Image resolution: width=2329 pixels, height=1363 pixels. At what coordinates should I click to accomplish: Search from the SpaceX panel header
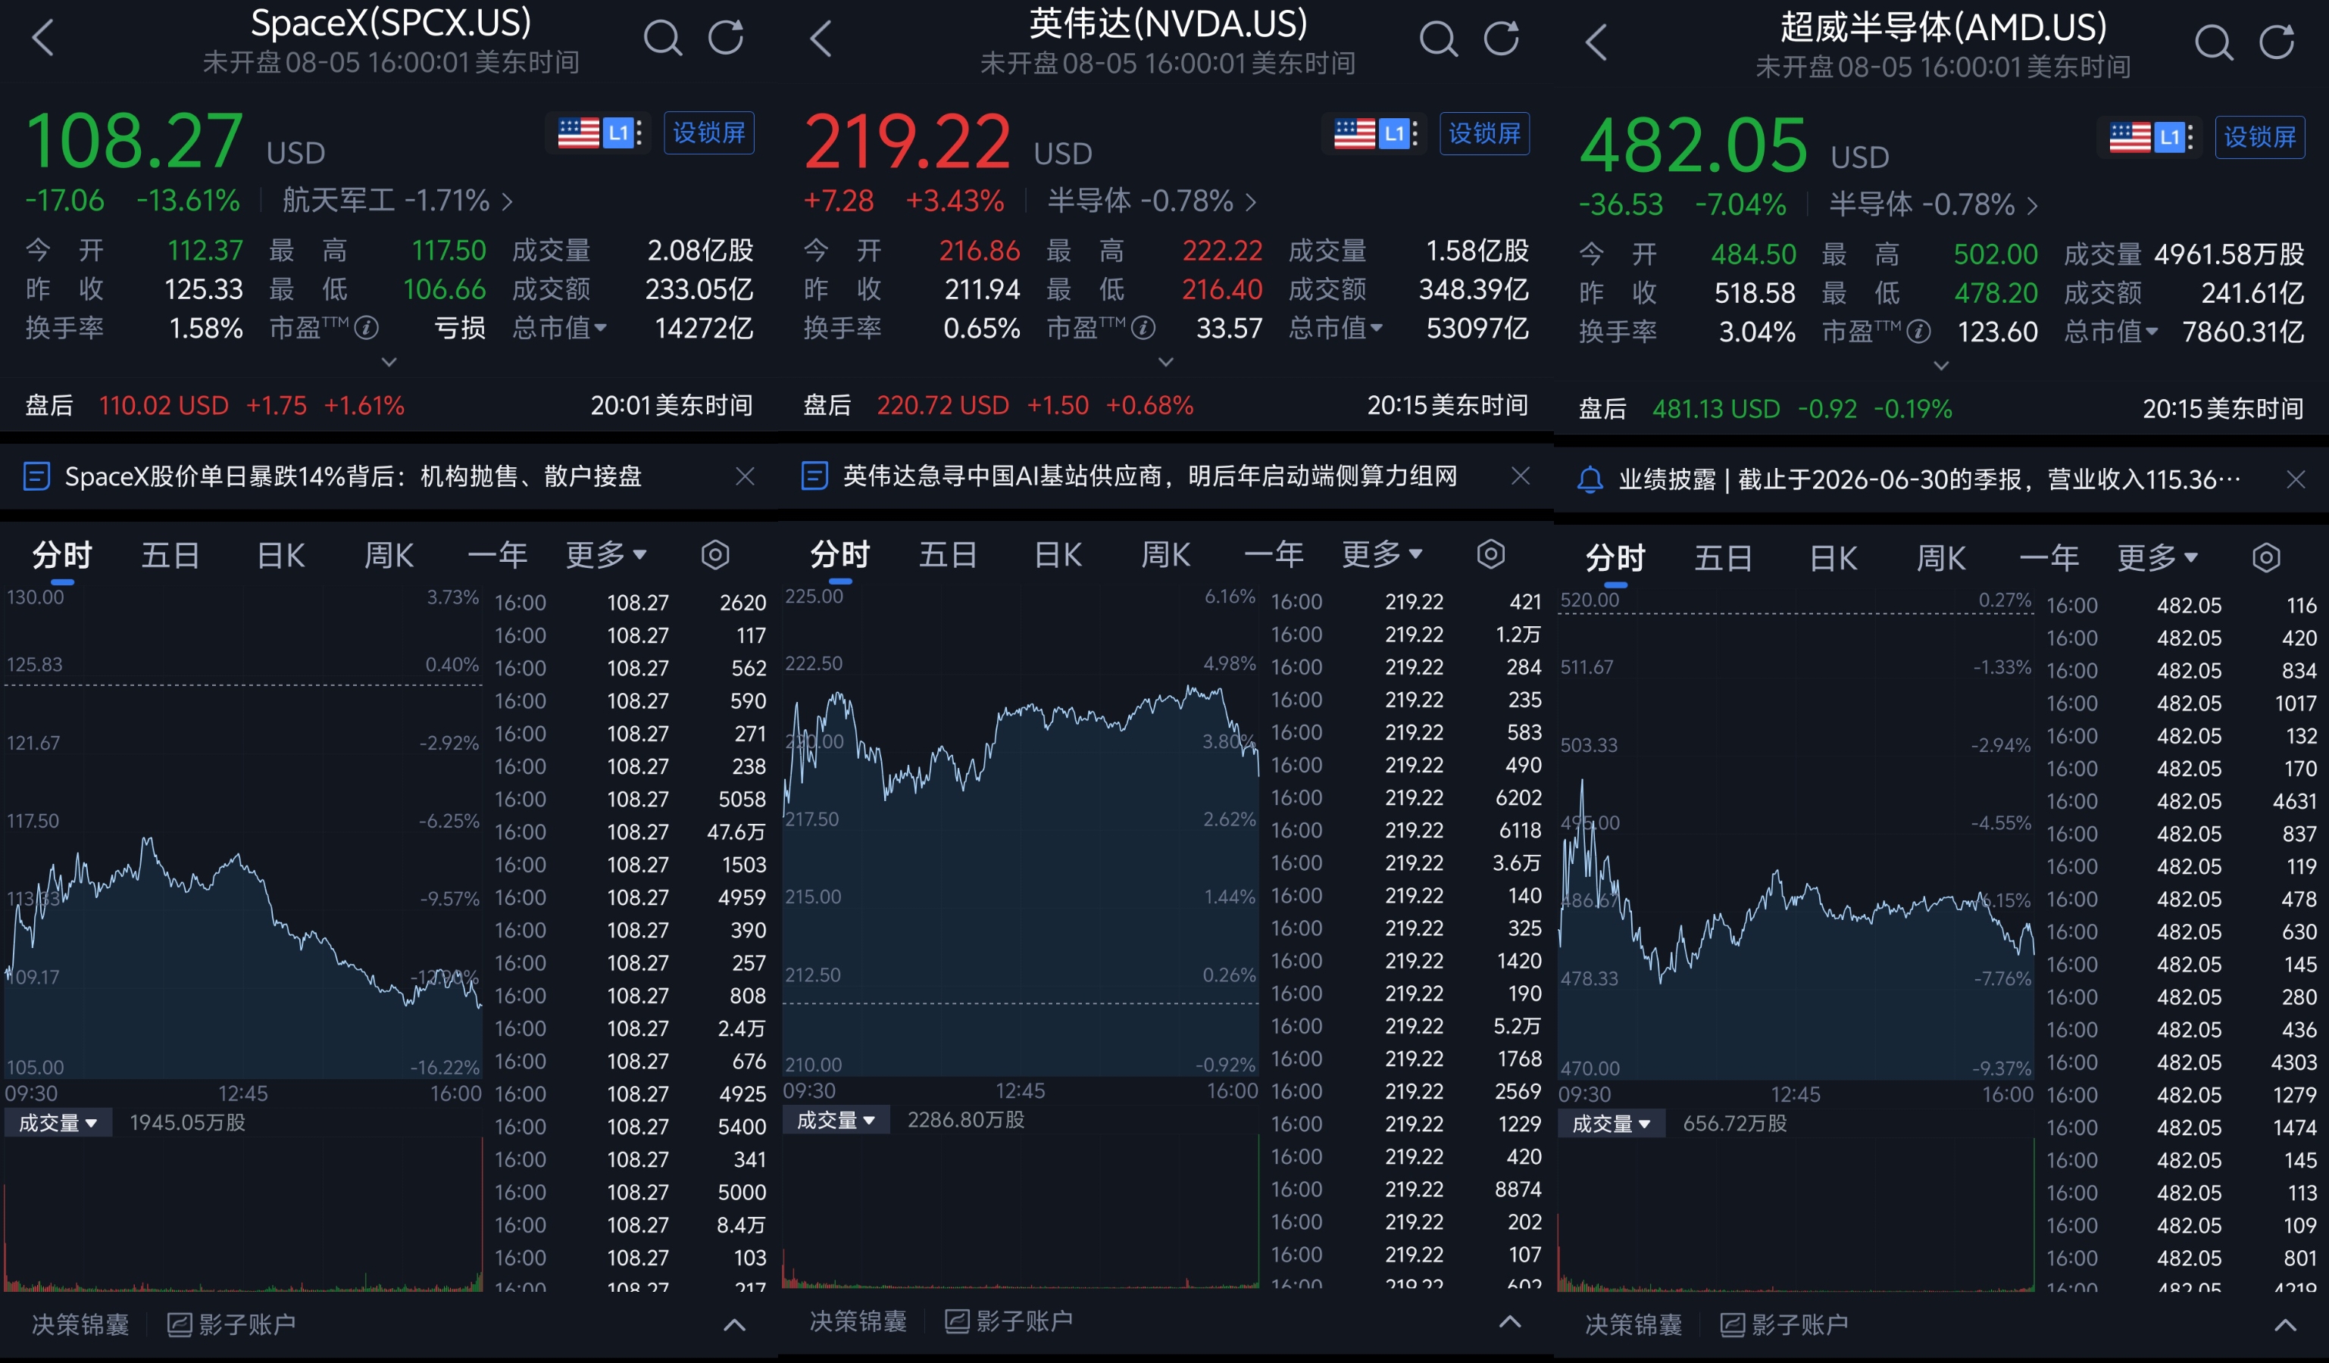pyautogui.click(x=663, y=38)
